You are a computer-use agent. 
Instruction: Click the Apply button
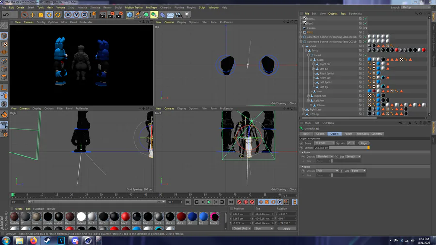tap(287, 229)
